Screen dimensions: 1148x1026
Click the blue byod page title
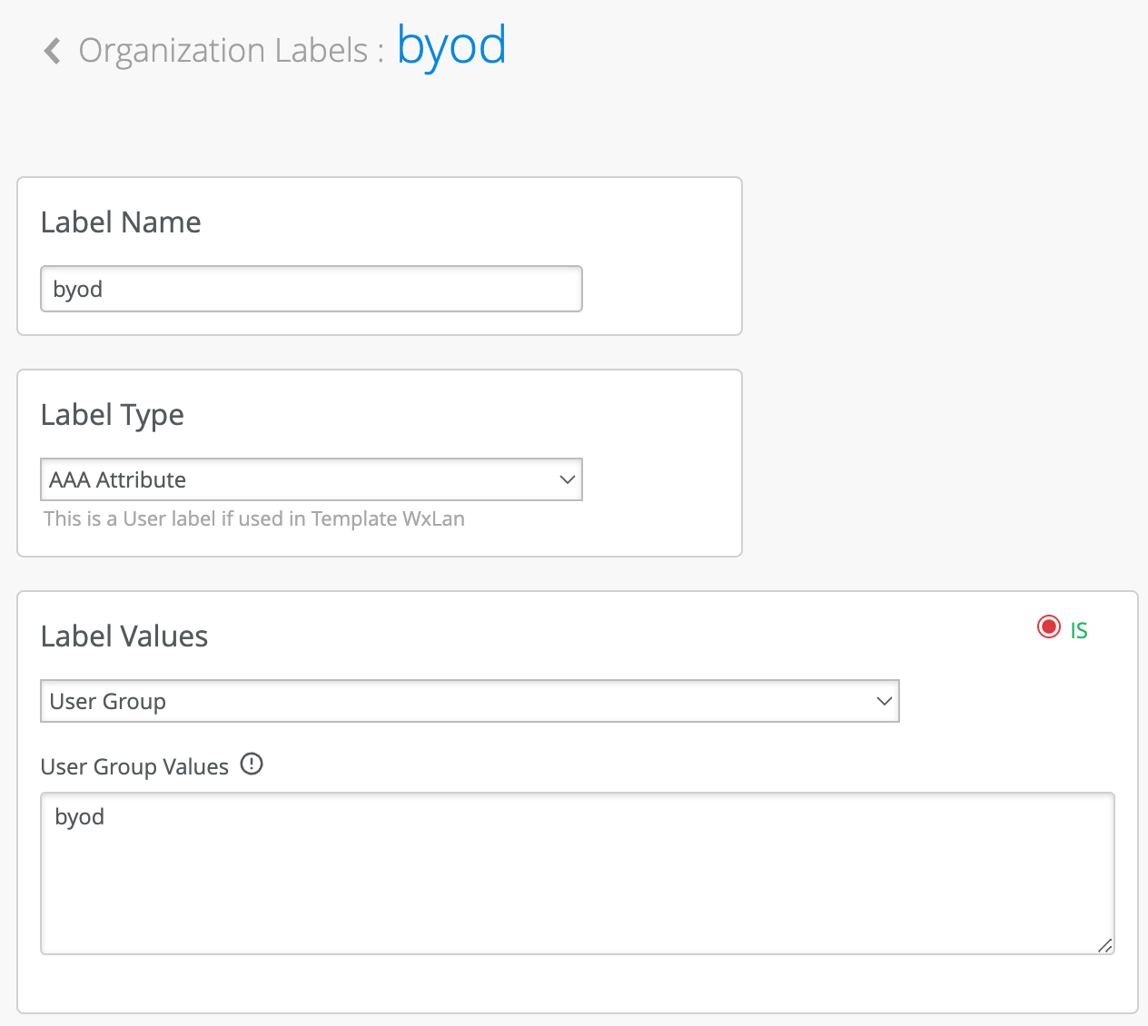point(451,46)
